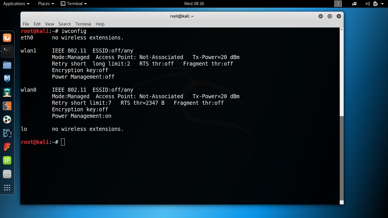Open the Terminal app menu in top bar
The width and height of the screenshot is (388, 218).
click(74, 4)
